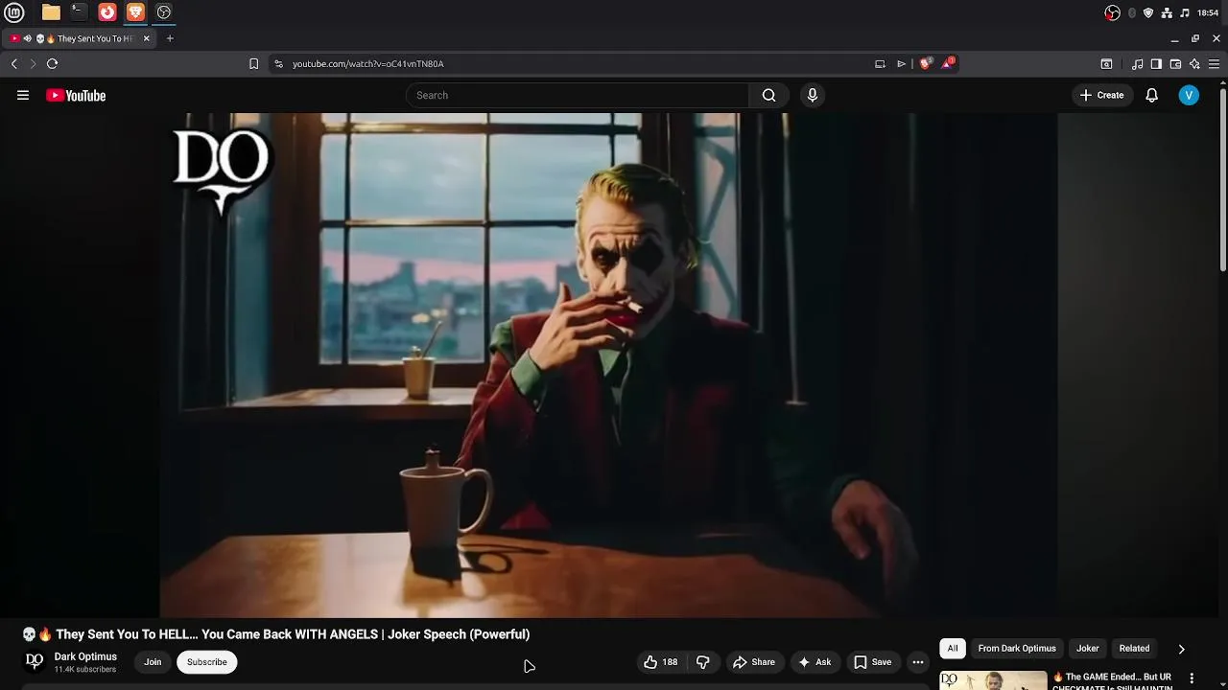
Task: Open YouTube notifications bell
Action: click(x=1151, y=95)
